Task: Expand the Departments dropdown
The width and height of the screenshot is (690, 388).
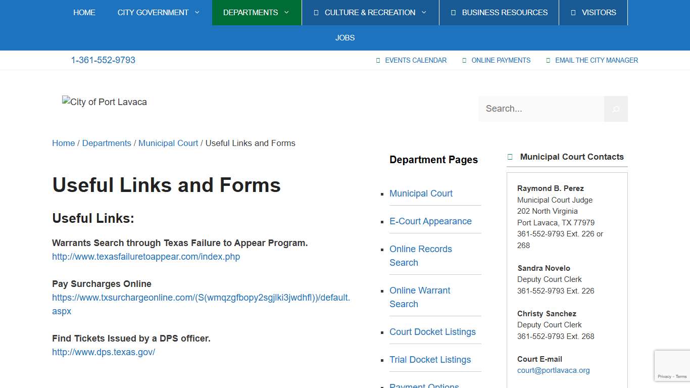Action: [x=287, y=12]
